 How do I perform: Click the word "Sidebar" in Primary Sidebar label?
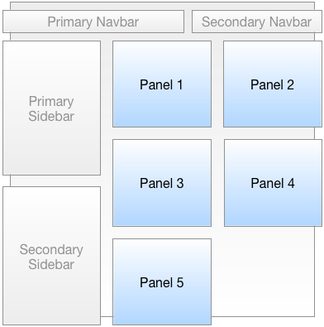pos(51,116)
